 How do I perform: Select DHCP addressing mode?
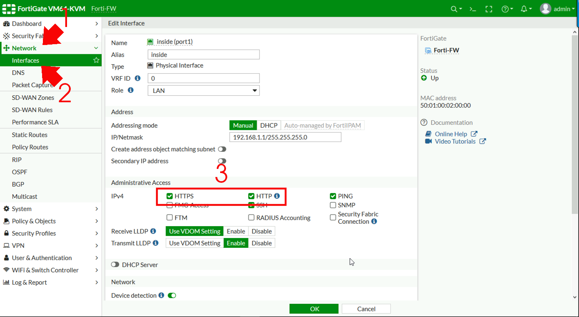[269, 126]
